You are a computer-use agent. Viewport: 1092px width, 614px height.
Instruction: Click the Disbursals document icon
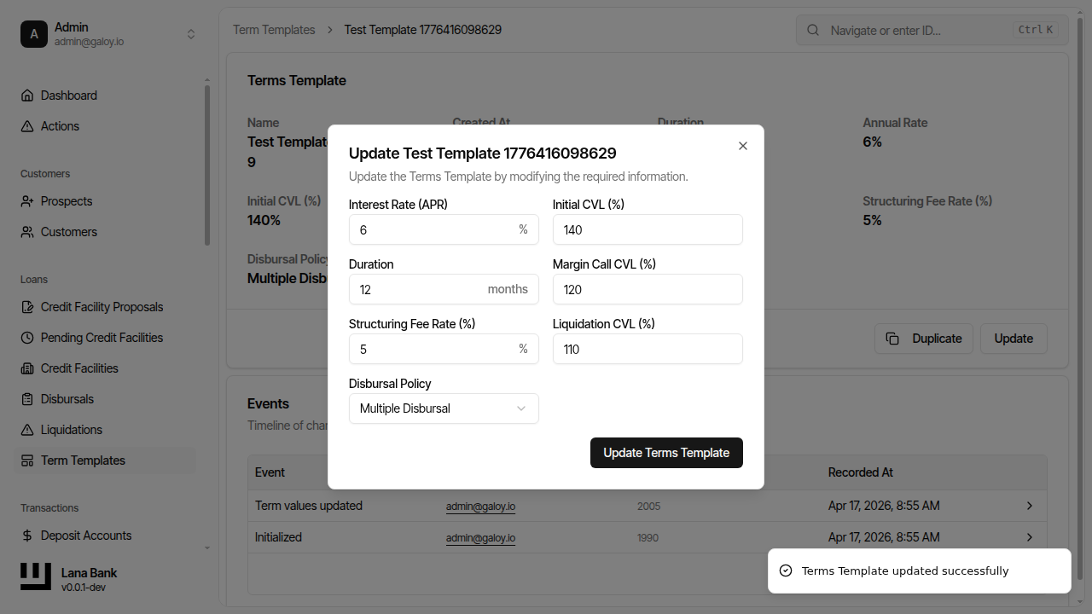[27, 399]
